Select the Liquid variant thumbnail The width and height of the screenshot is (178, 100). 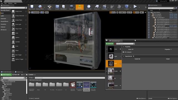click(111, 86)
